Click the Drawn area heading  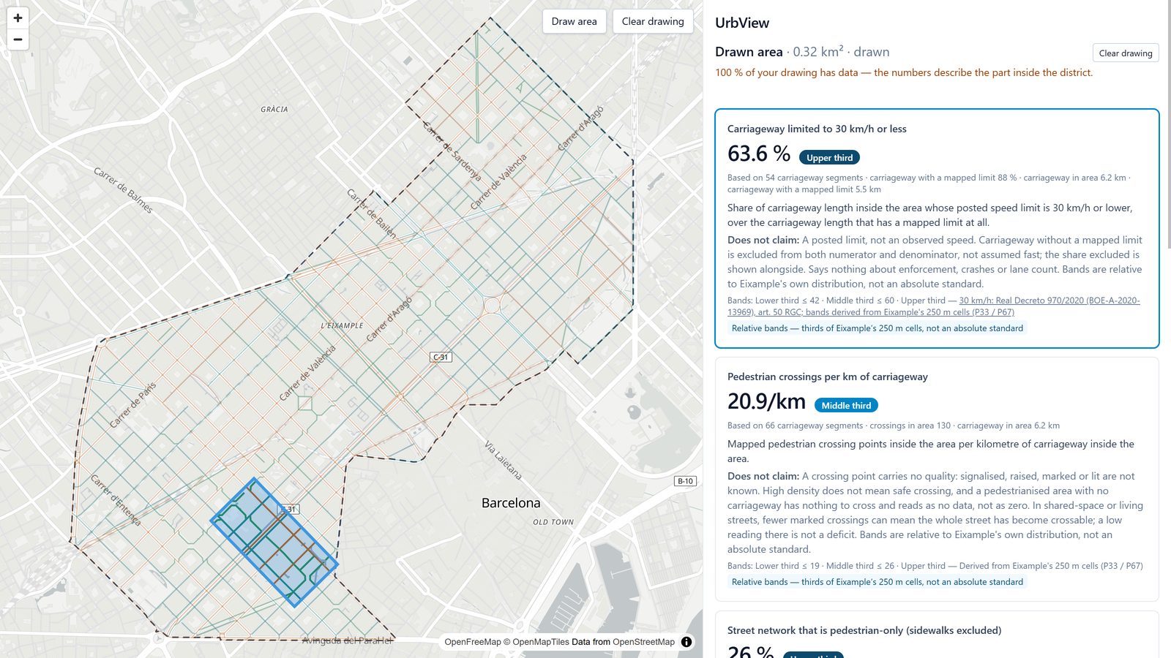(749, 52)
